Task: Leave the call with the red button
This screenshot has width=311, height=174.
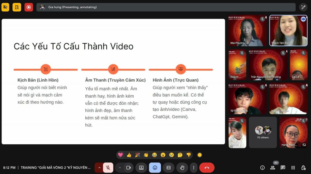Action: [207, 168]
